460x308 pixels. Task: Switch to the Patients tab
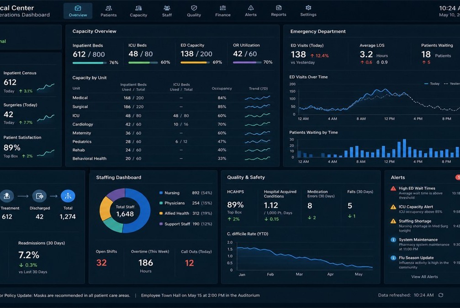tap(109, 11)
